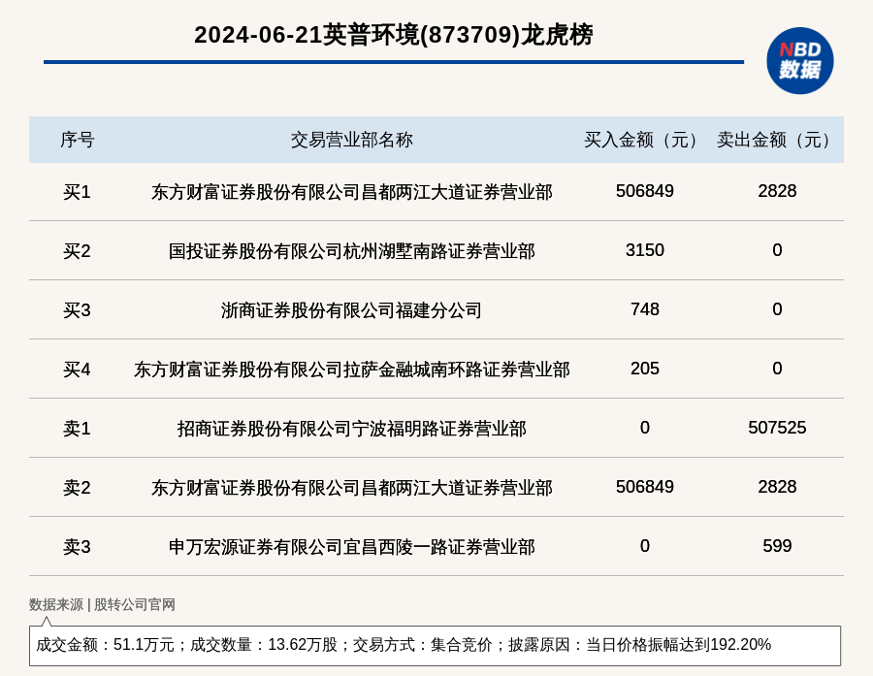The height and width of the screenshot is (676, 873).
Task: Click sell amount 2828 in 卖2 row
Action: click(x=777, y=487)
